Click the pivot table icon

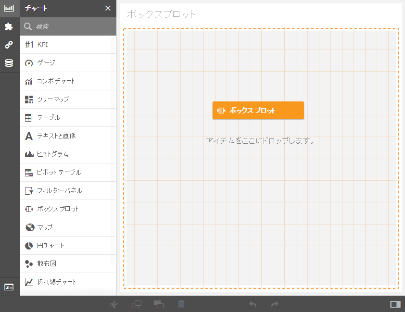coord(29,173)
